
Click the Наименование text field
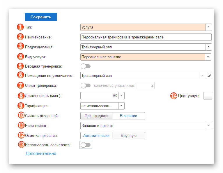click(x=146, y=37)
